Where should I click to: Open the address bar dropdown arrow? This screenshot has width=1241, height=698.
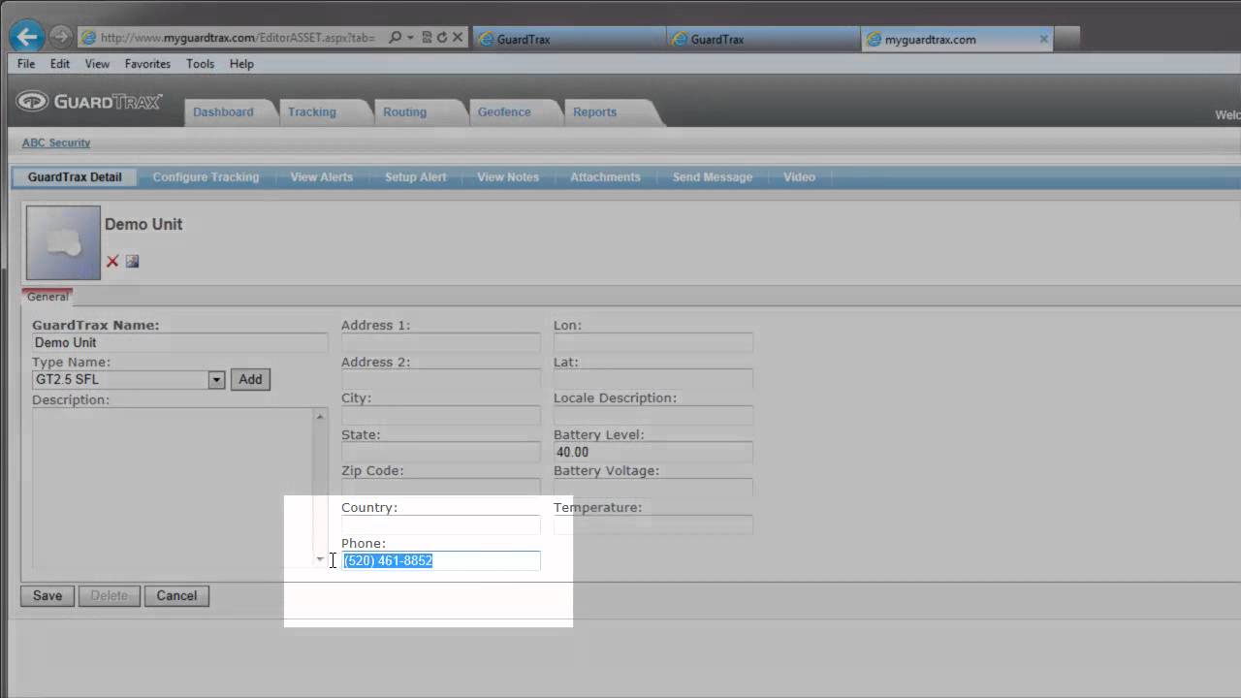(x=410, y=38)
